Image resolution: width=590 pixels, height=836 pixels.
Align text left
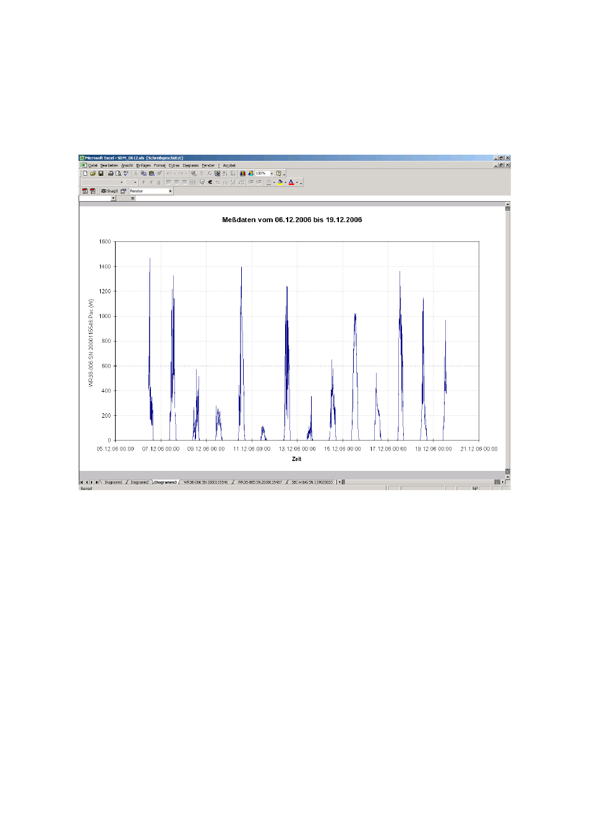click(x=169, y=183)
